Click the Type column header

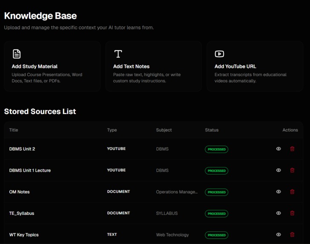click(112, 130)
